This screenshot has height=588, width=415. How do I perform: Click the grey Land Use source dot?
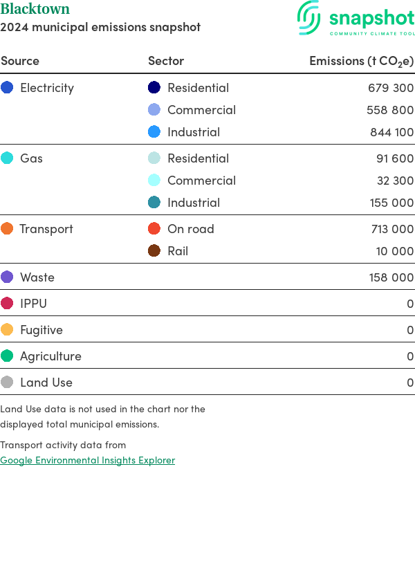7,383
